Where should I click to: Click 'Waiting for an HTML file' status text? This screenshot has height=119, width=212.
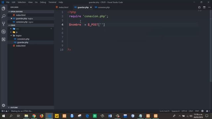click(22, 111)
